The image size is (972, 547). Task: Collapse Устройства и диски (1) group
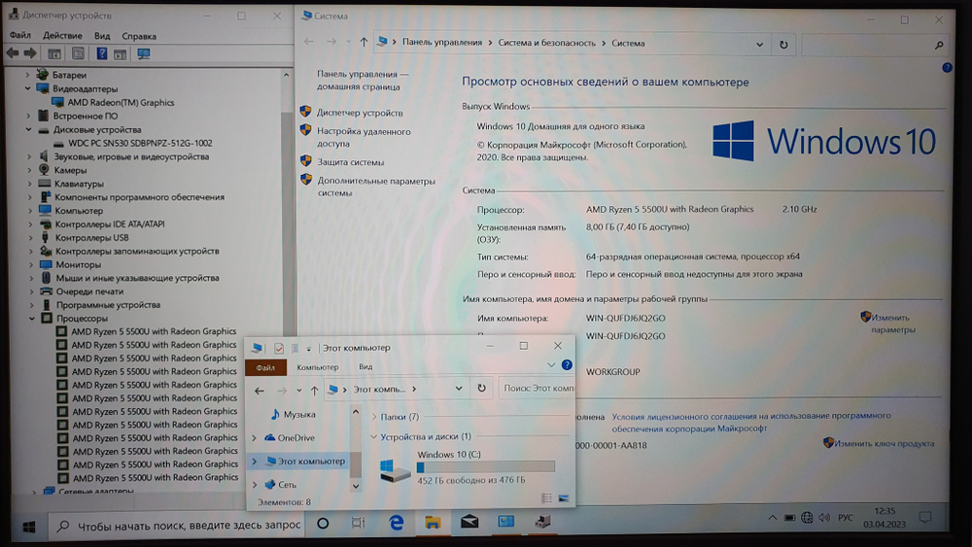point(374,437)
